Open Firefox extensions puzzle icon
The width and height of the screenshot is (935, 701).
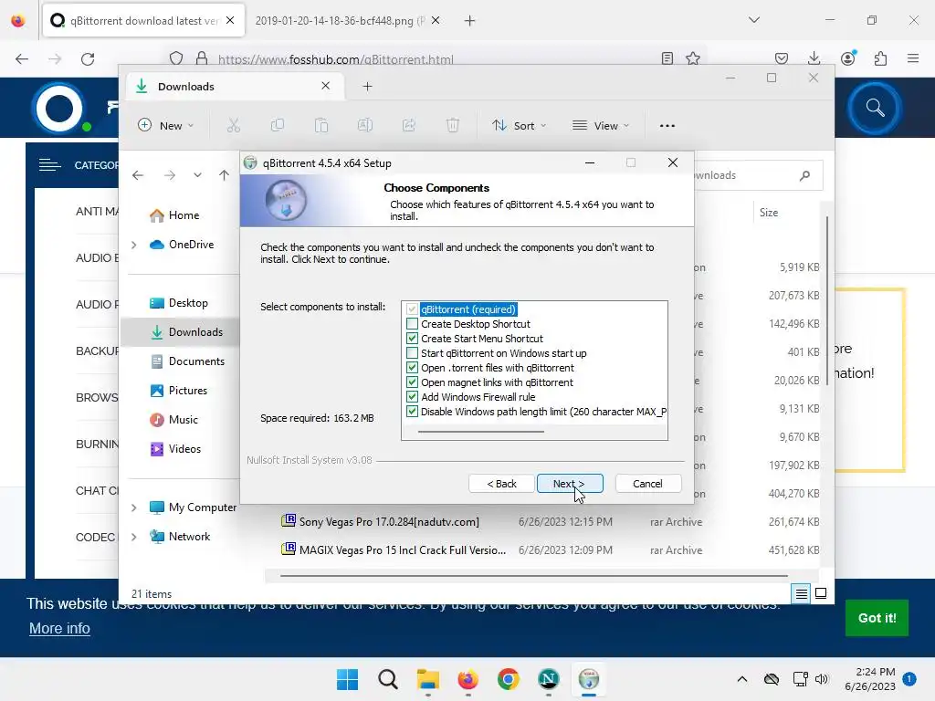[x=881, y=58]
